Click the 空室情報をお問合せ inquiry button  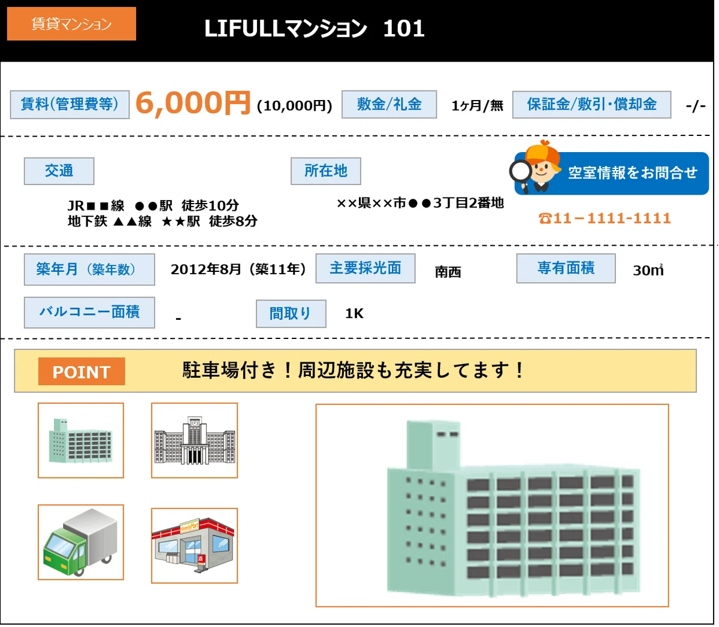[x=612, y=173]
